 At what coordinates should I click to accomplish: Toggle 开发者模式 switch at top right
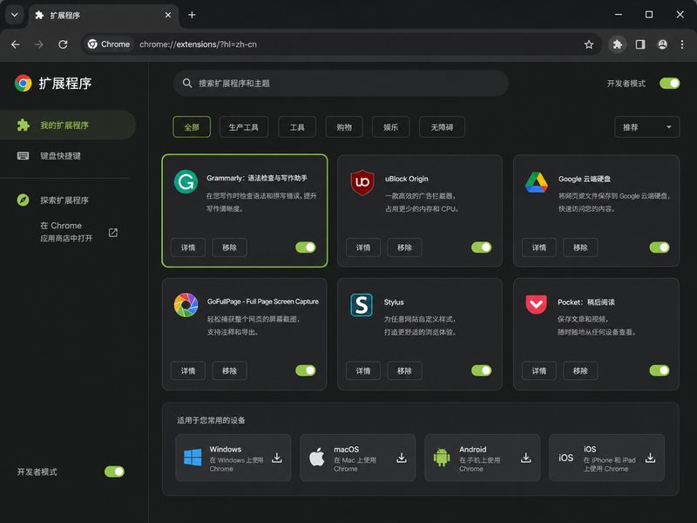(669, 83)
